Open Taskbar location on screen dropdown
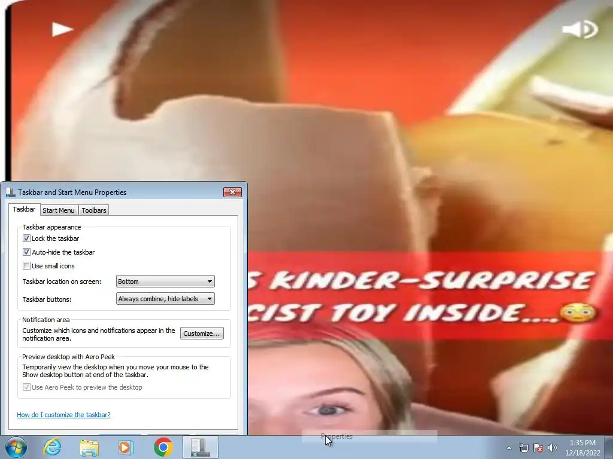 (165, 281)
